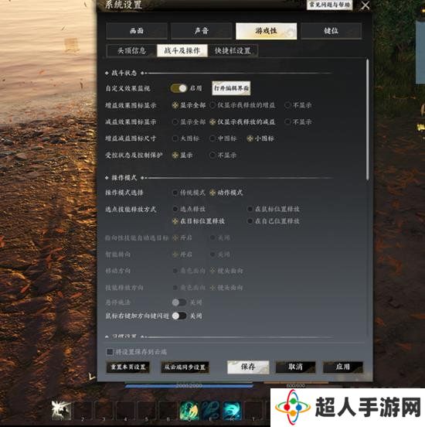Click the settings panel vertical scrollbar

(x=368, y=120)
